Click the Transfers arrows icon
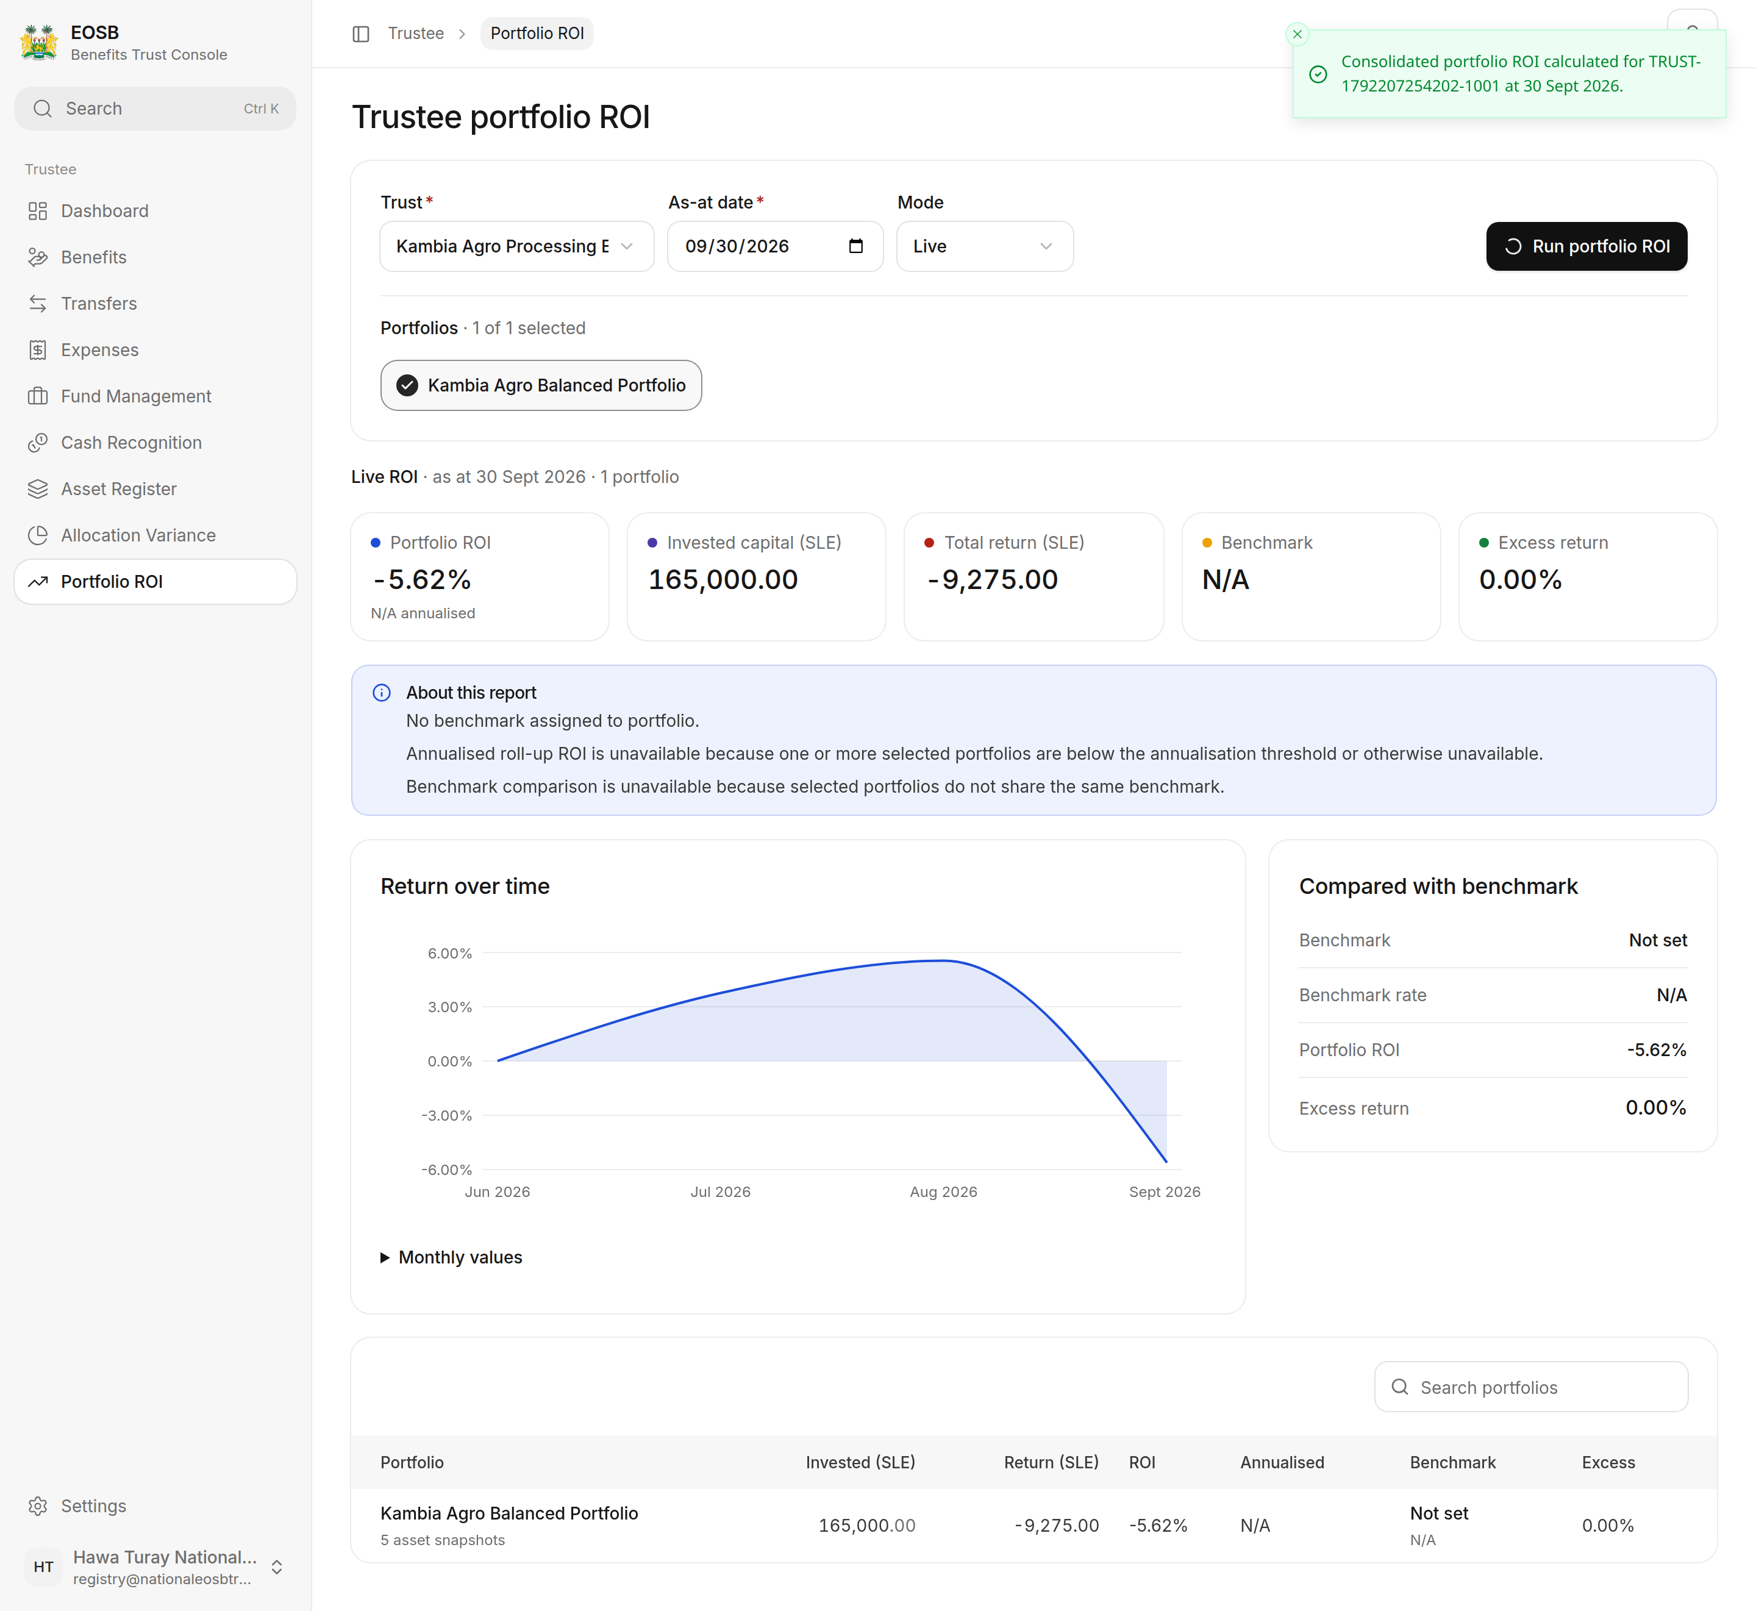Screen dimensions: 1756x1611 tap(37, 304)
